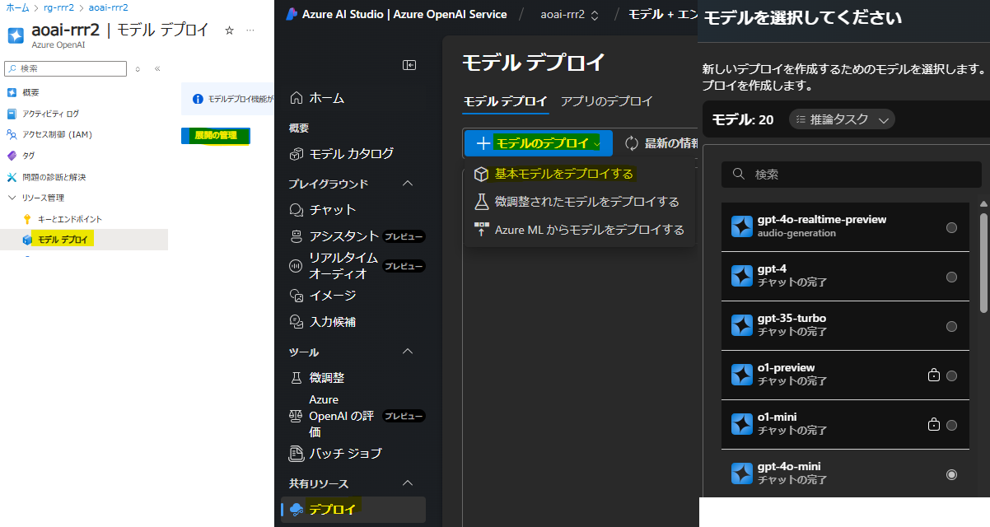990x527 pixels.
Task: Click the Azure OpenAI resource icon beside aoai-rrr2
Action: (x=16, y=36)
